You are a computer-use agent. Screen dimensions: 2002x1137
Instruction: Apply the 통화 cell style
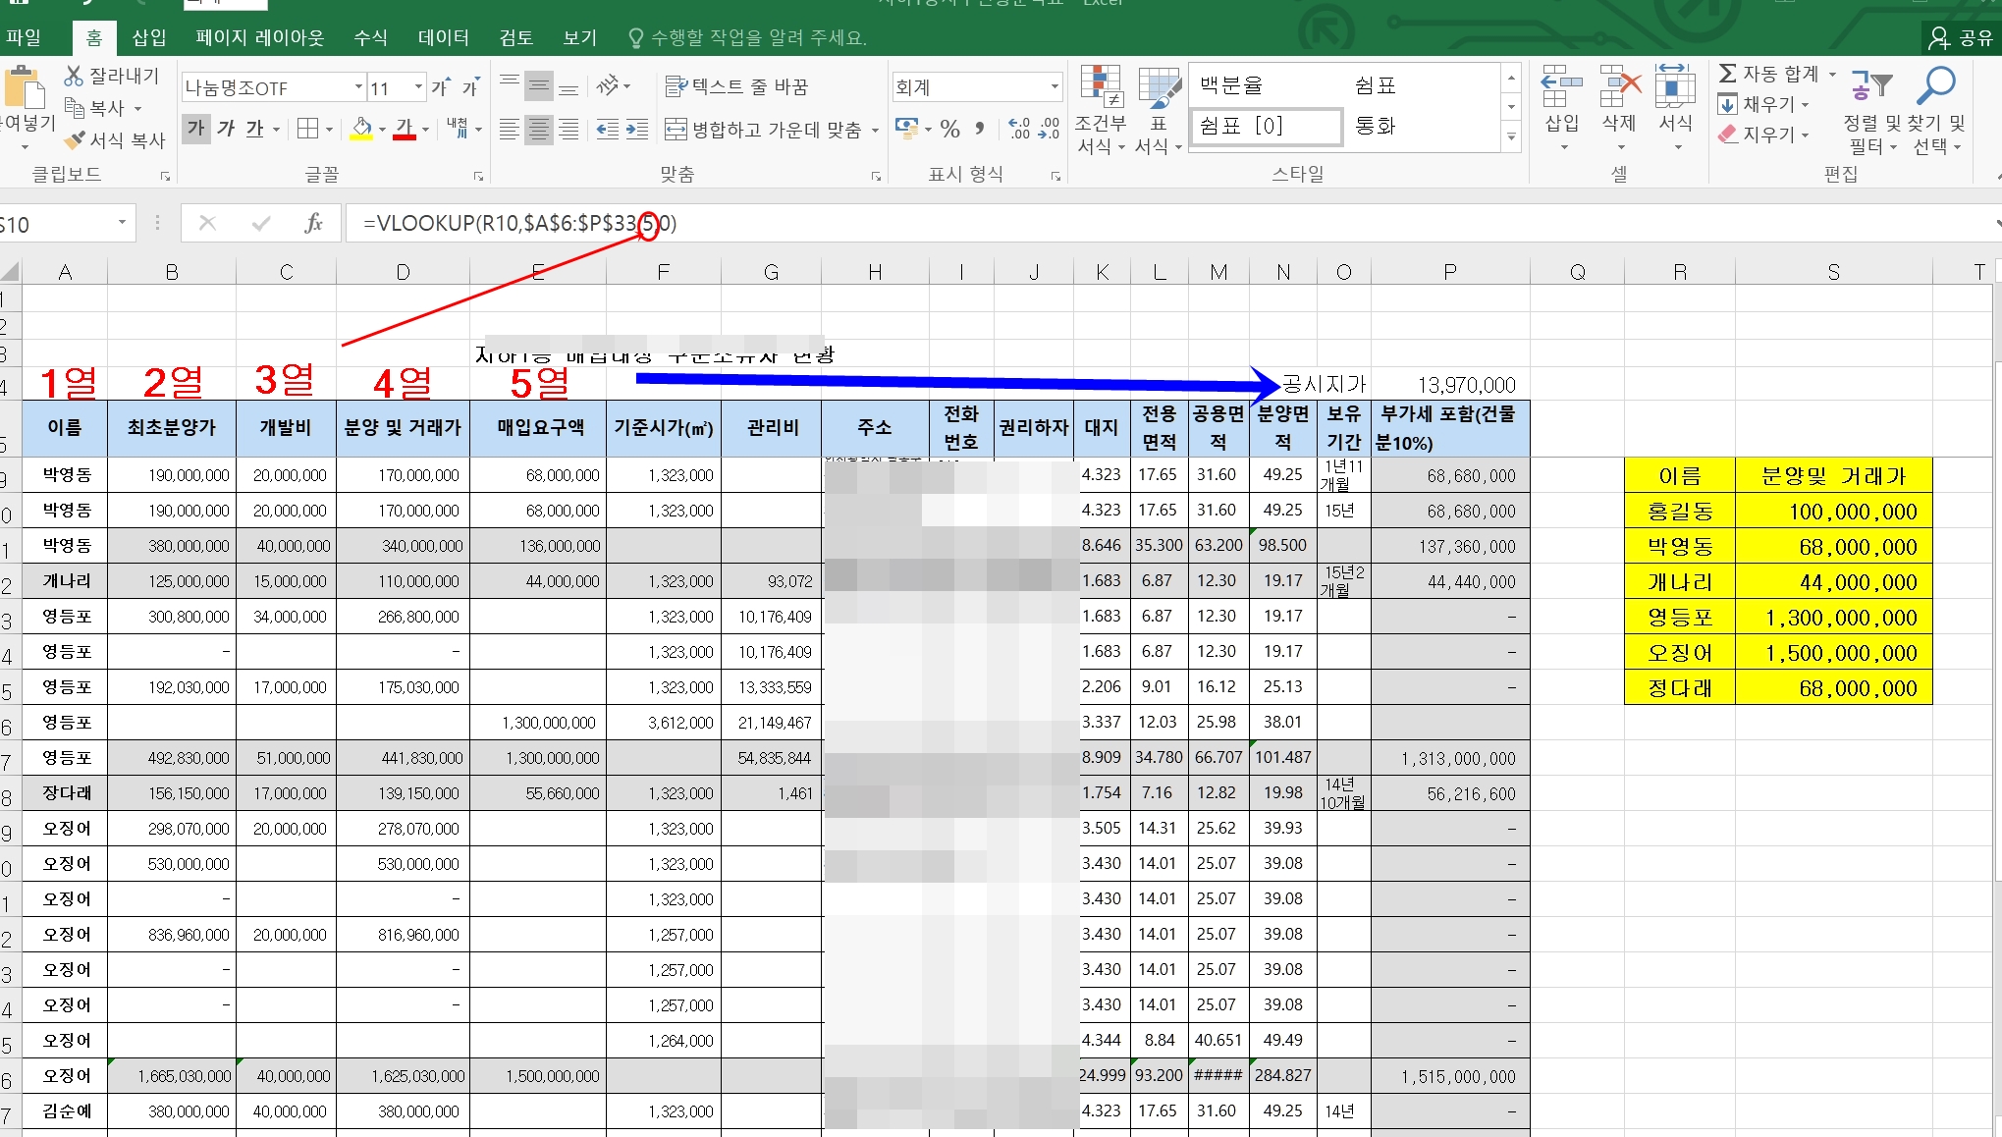click(1421, 126)
